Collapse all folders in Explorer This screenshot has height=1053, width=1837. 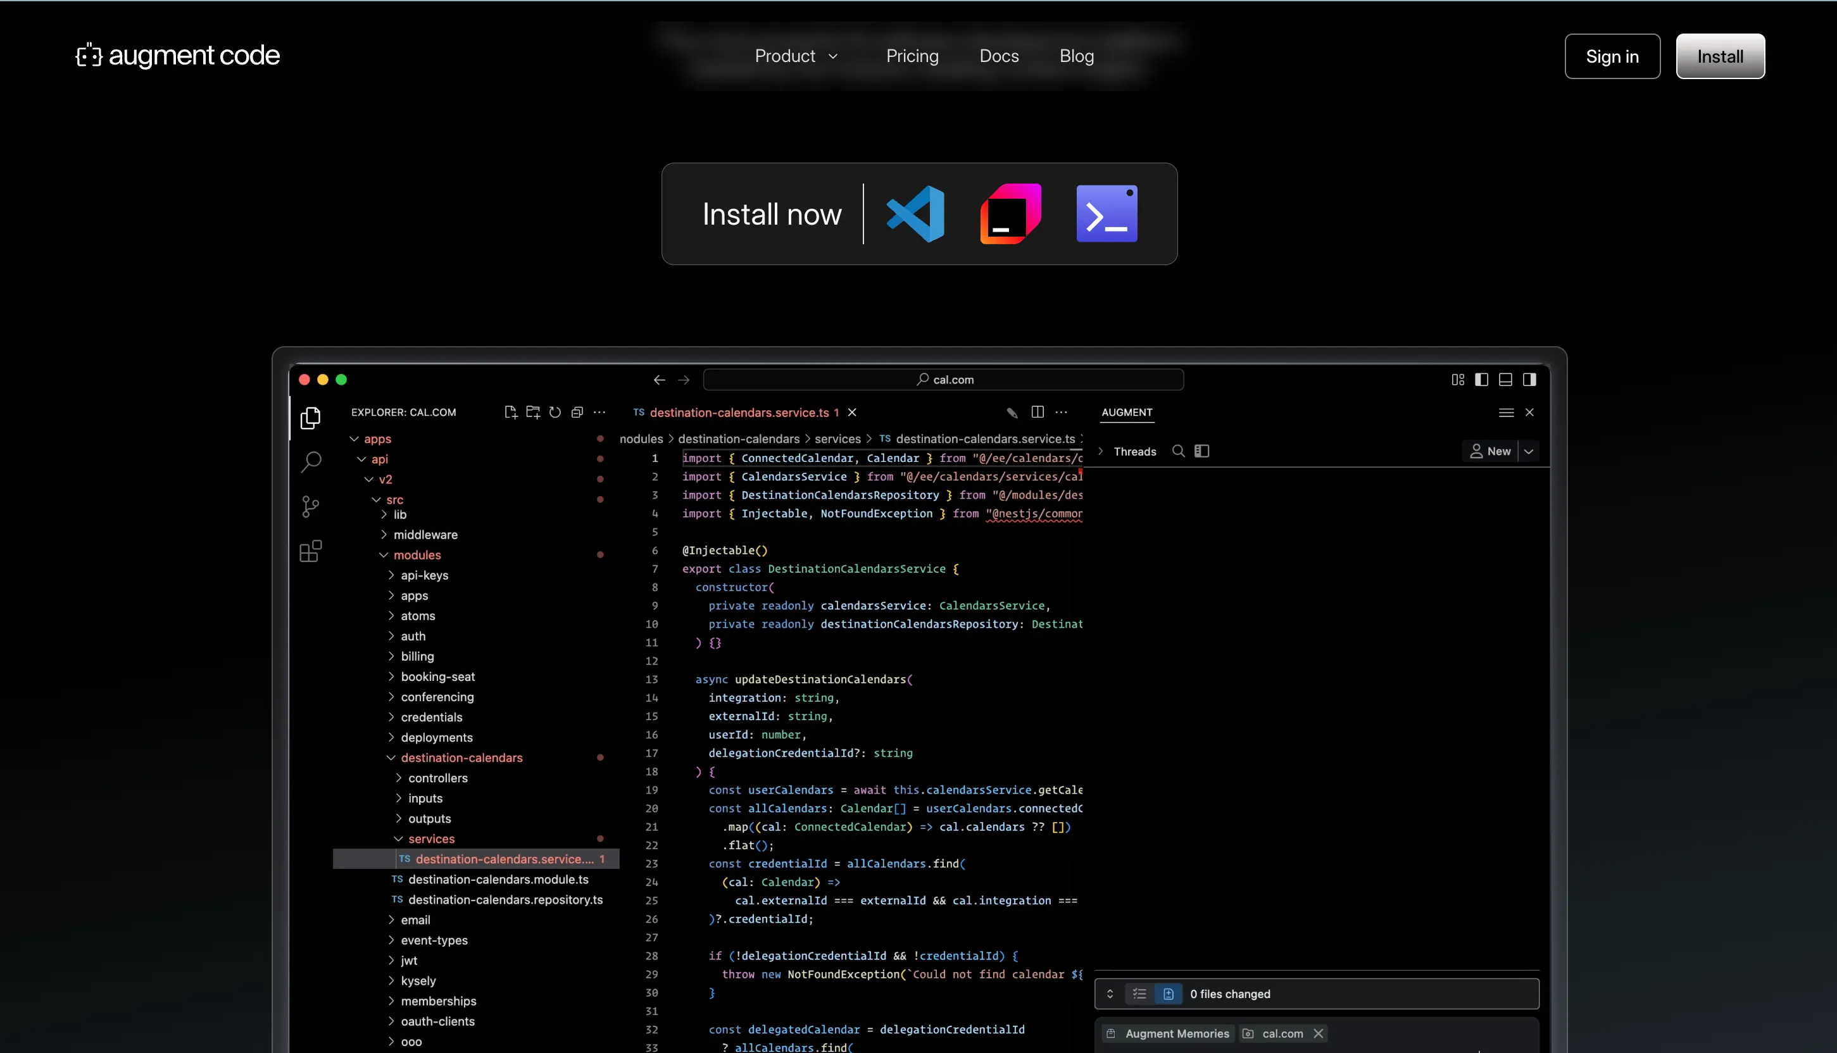[577, 411]
